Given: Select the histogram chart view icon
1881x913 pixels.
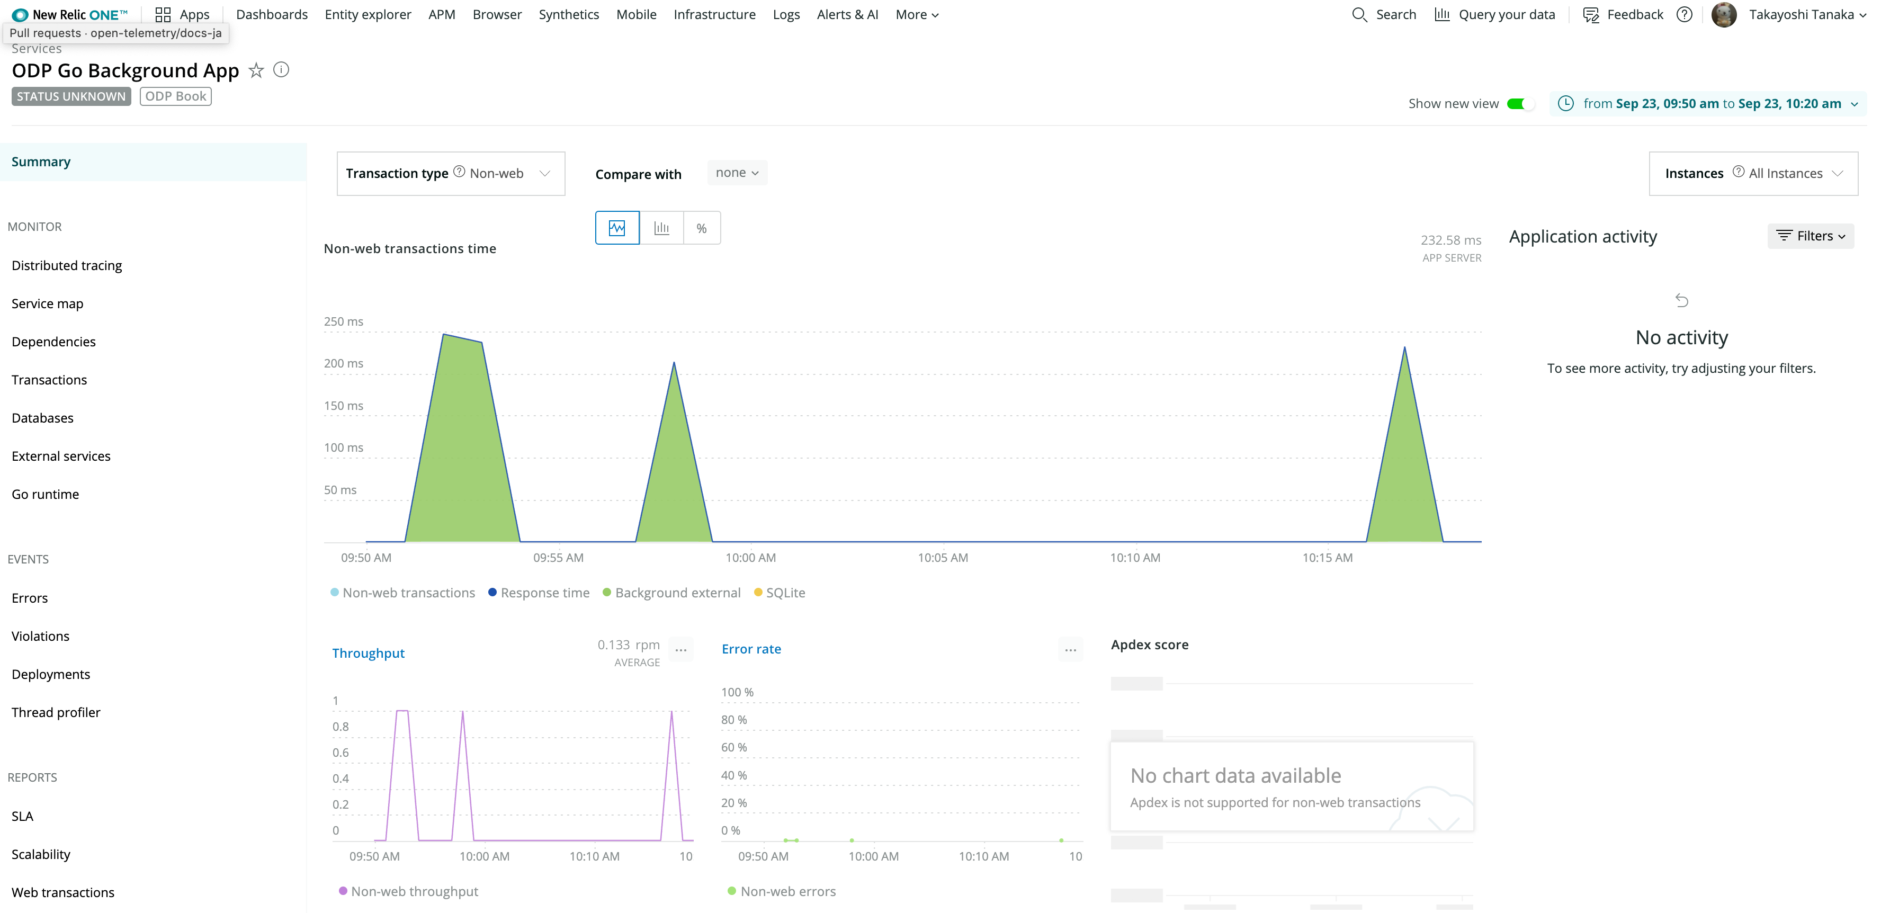Looking at the screenshot, I should [x=661, y=228].
